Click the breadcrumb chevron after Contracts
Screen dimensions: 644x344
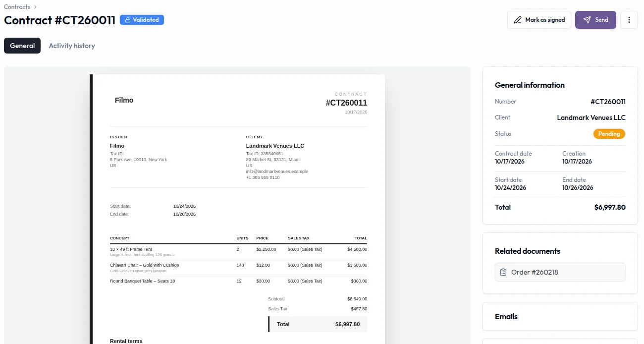[35, 7]
